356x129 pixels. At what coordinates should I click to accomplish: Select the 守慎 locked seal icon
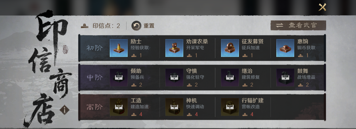coord(174,77)
